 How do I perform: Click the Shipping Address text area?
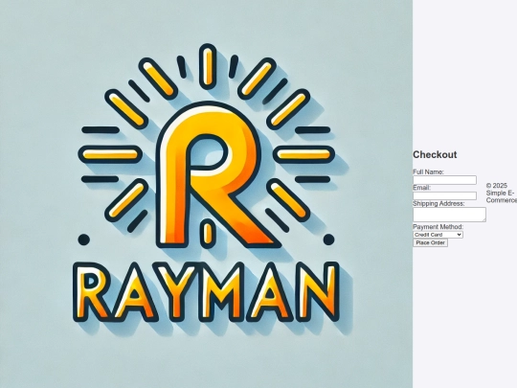[x=449, y=215]
